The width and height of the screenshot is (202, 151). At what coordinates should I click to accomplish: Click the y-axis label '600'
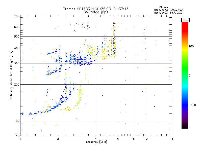17,27
